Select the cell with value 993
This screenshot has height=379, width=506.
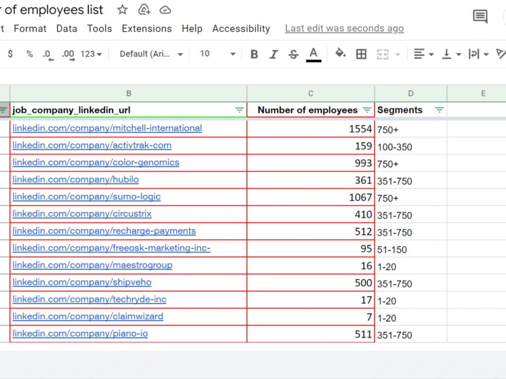311,163
